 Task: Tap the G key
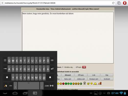pos(25,69)
